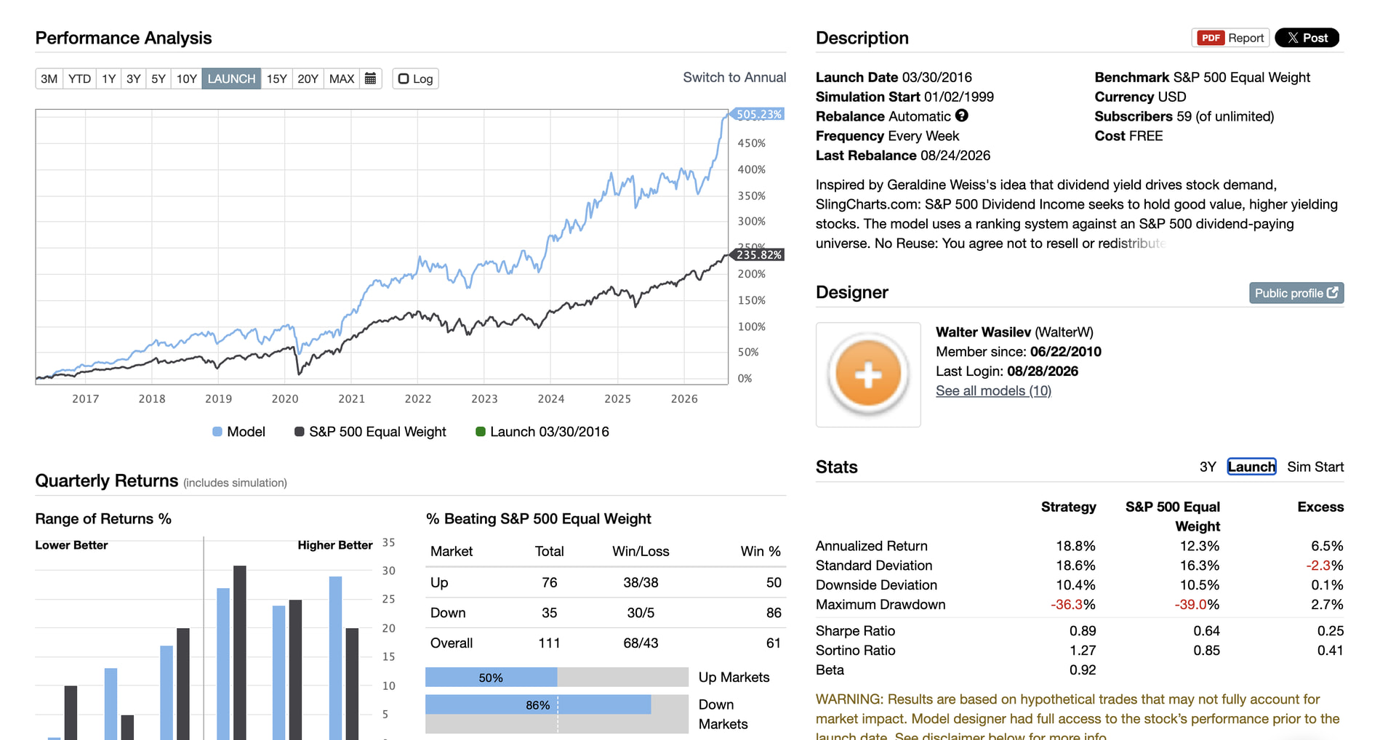The width and height of the screenshot is (1396, 740).
Task: Click the Walter Wasilev designer name
Action: click(x=983, y=332)
